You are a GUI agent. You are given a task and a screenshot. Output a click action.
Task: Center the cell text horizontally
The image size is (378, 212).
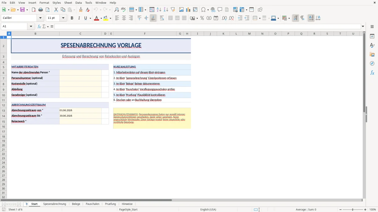point(124,18)
